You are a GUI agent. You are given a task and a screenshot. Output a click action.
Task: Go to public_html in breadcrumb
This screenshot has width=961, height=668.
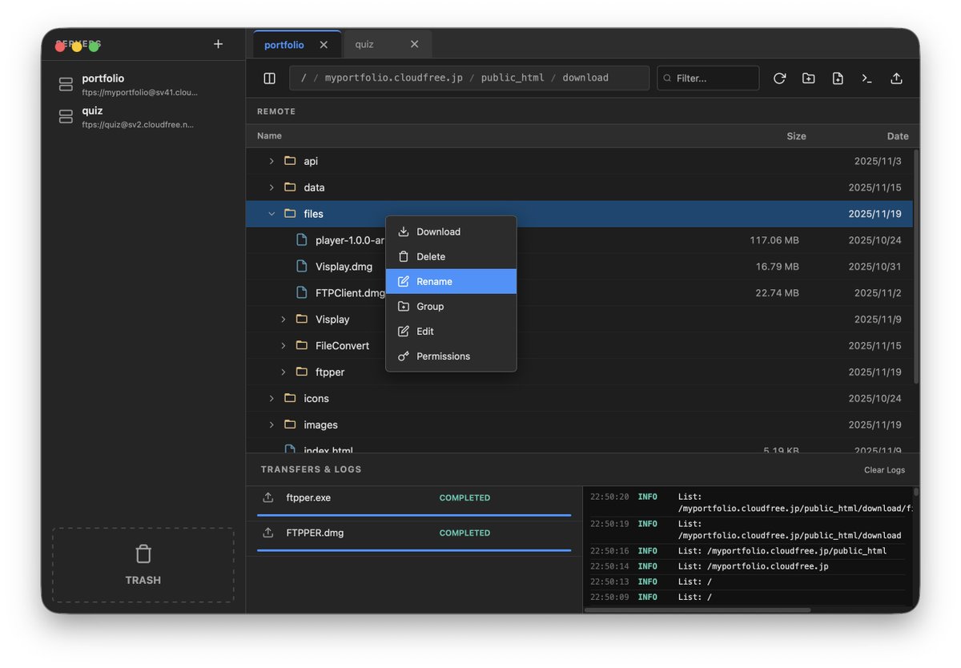tap(513, 78)
